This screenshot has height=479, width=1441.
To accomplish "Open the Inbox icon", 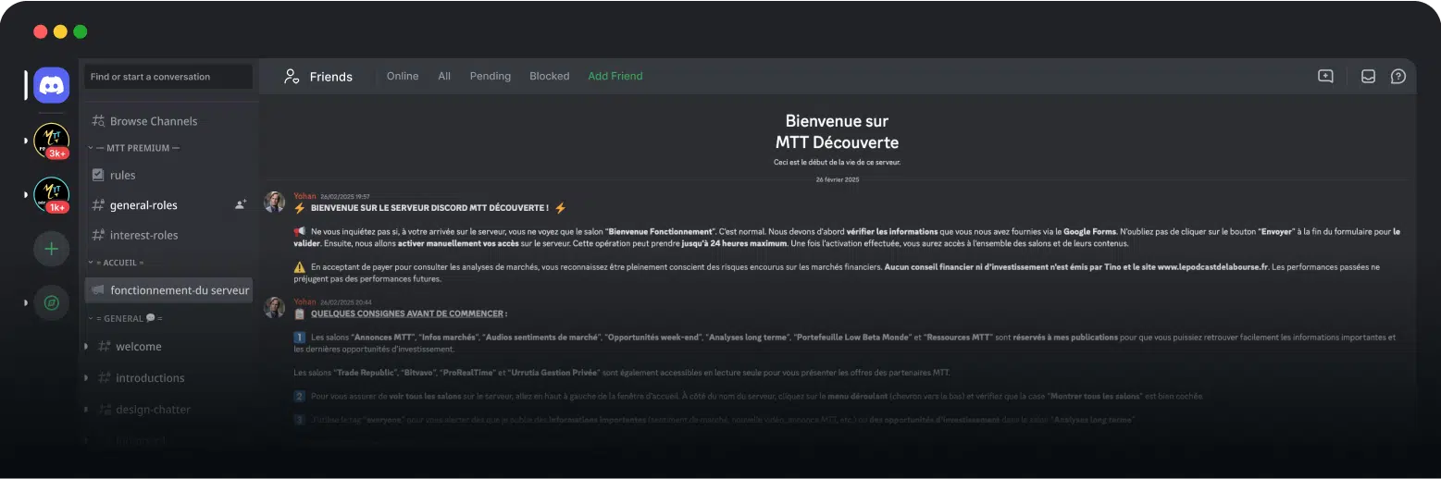I will [1368, 77].
